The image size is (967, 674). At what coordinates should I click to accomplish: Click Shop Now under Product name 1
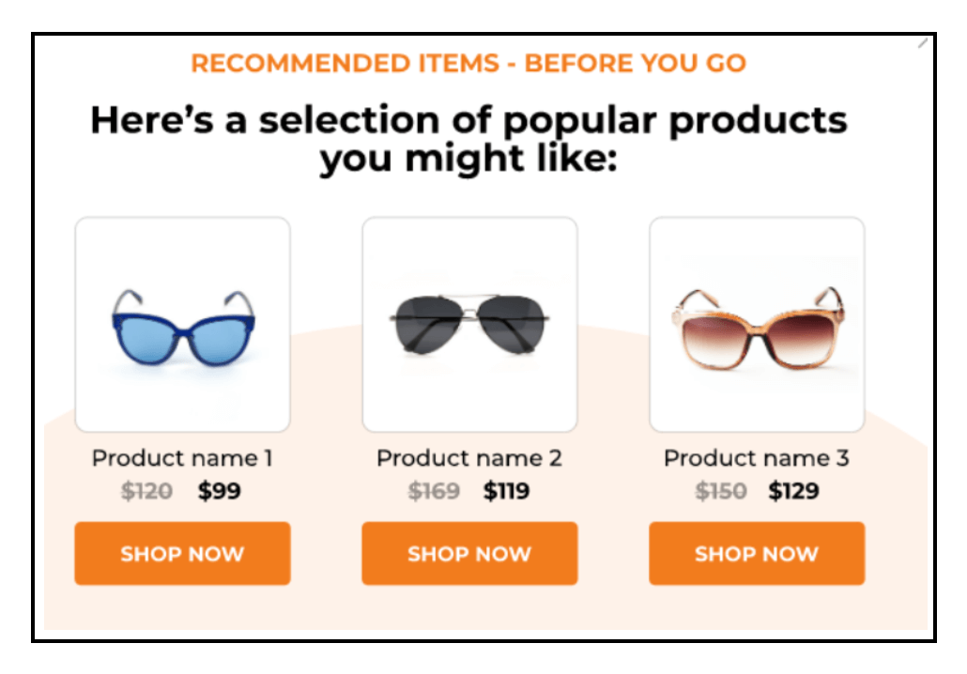(x=182, y=554)
